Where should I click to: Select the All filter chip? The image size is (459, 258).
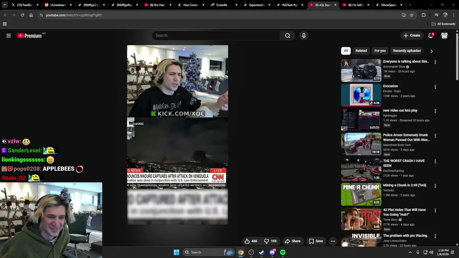click(346, 51)
